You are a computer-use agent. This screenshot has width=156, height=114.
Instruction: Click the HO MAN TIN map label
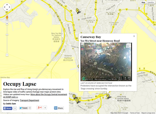pos(90,21)
